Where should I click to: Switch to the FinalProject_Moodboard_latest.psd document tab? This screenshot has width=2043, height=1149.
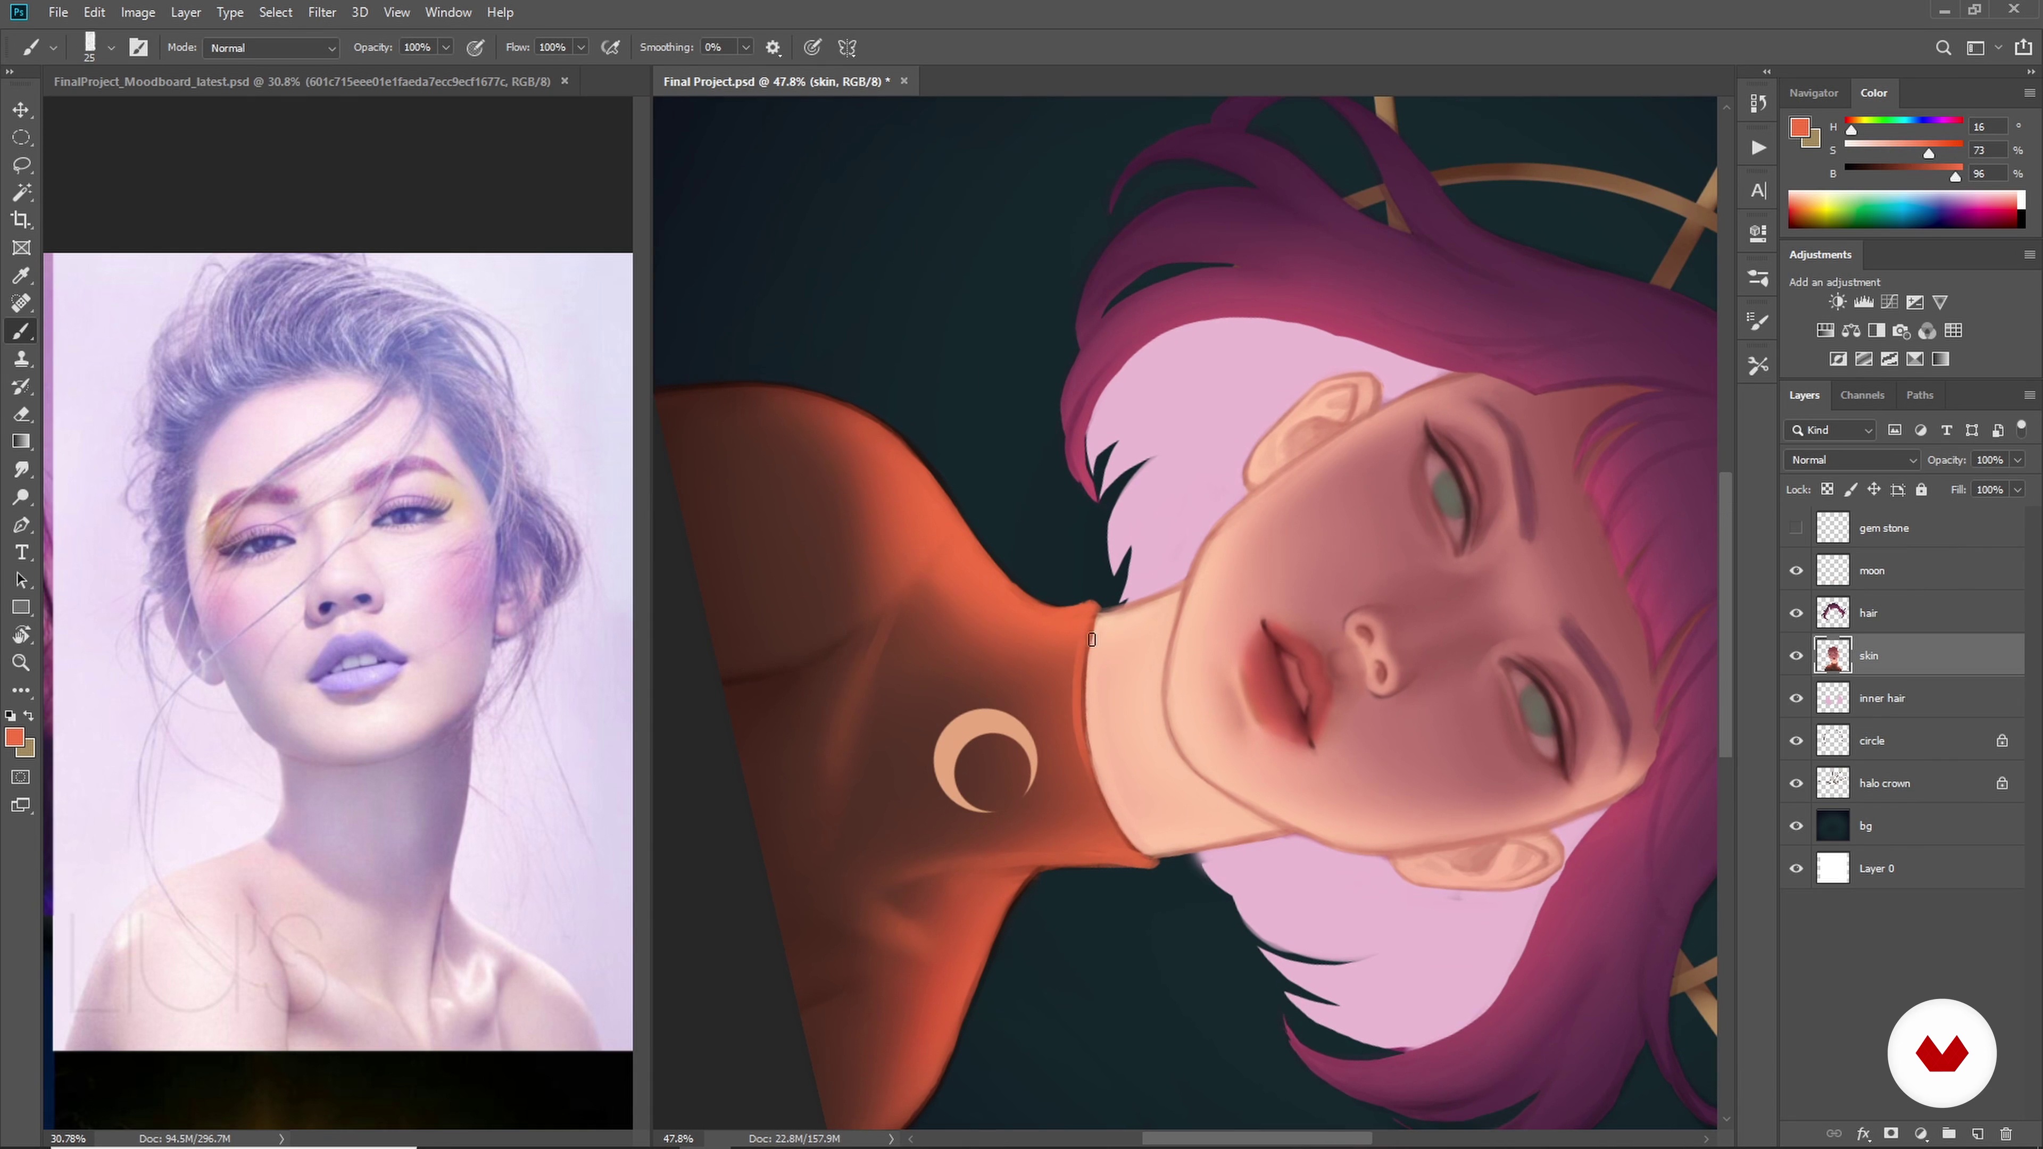pos(302,81)
